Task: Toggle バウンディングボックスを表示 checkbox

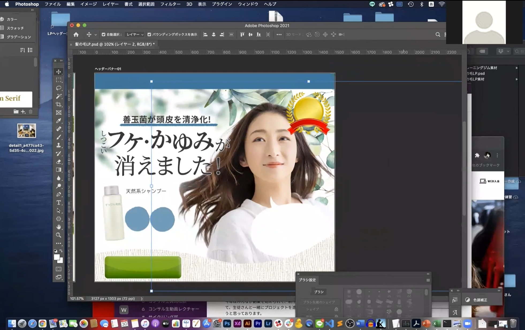Action: pos(149,34)
